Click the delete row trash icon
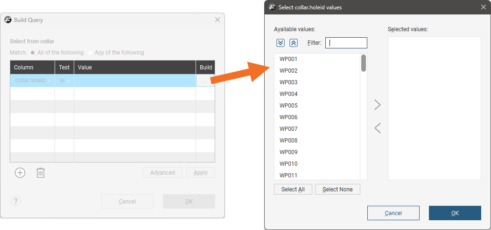Image resolution: width=491 pixels, height=230 pixels. [41, 173]
